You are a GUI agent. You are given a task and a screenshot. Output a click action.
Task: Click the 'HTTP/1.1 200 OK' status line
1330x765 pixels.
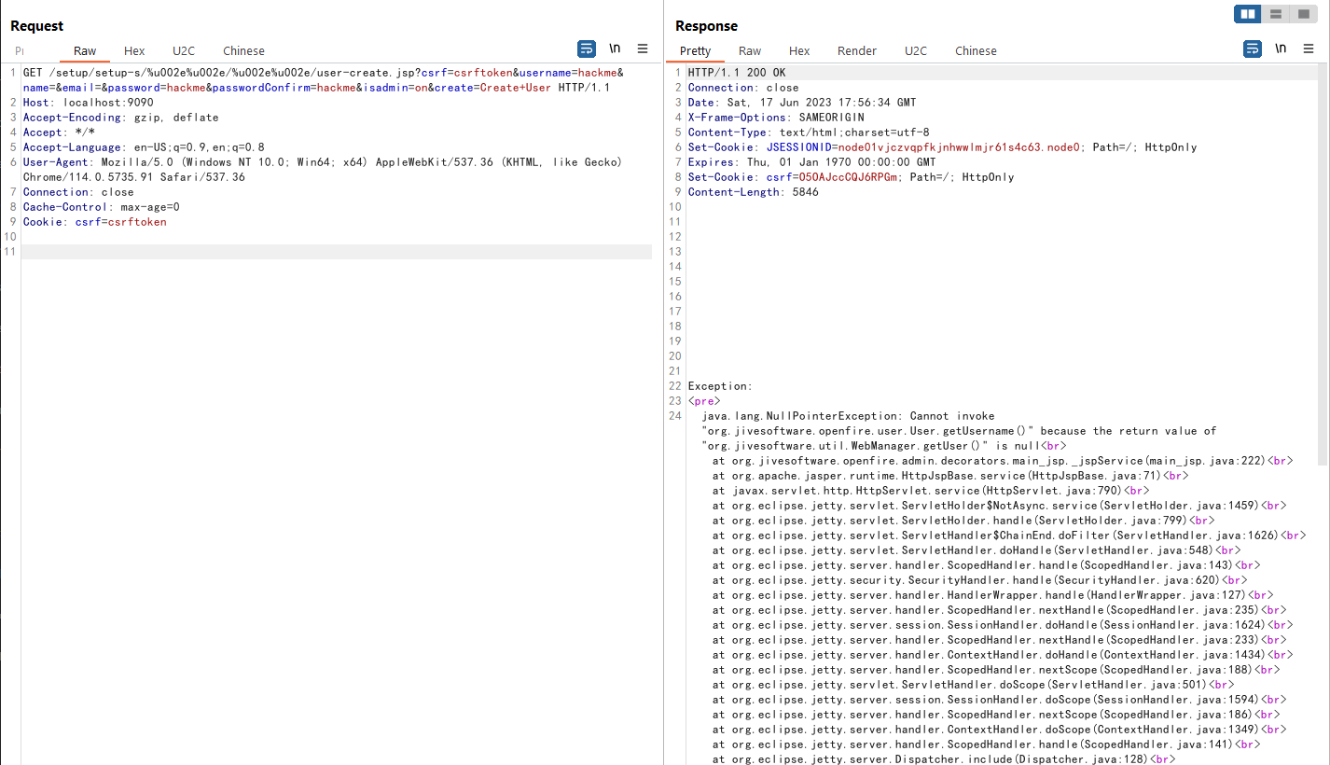point(737,73)
